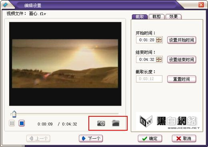Go to 下一个 video
Viewport: 208px width, 147px height.
[x=91, y=139]
